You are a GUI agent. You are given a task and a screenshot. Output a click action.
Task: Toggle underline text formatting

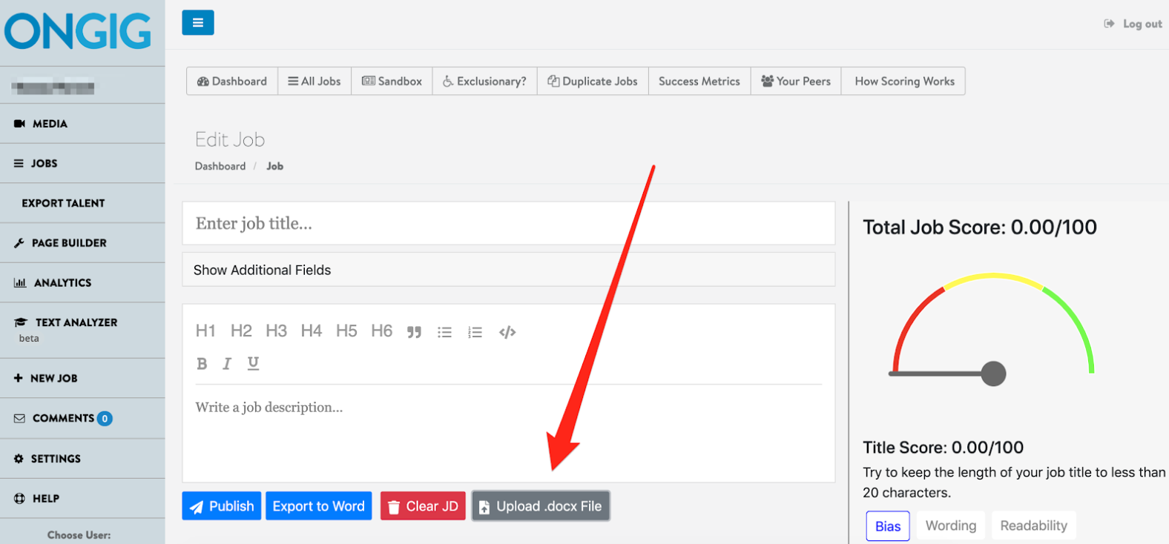tap(253, 363)
